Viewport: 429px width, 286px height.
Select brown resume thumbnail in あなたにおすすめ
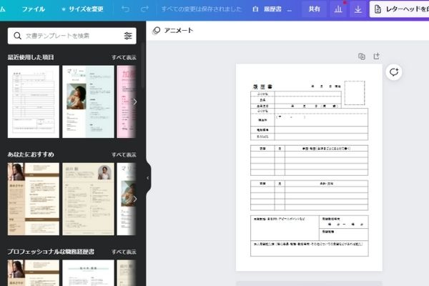click(34, 199)
